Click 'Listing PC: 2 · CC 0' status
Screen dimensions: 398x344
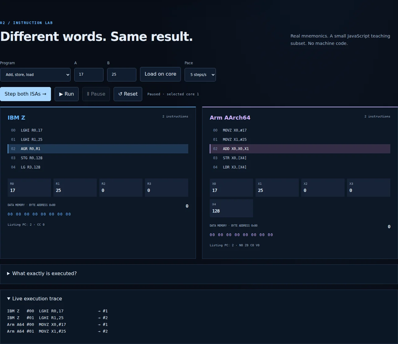26,225
